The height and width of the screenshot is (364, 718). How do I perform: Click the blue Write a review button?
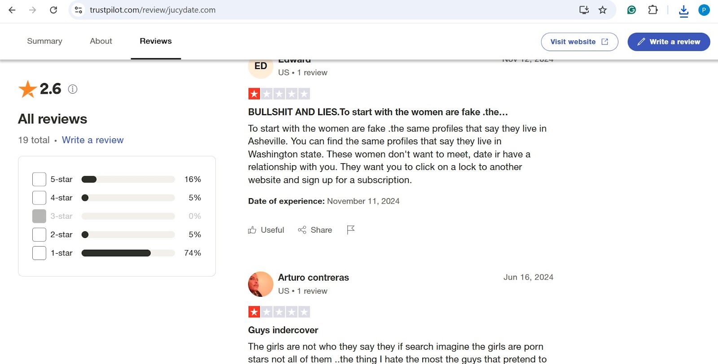click(x=669, y=42)
